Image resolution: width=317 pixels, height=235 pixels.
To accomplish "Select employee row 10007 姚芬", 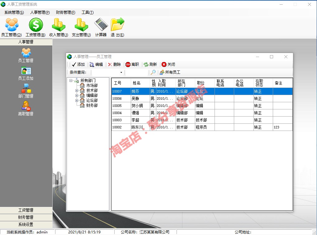I will [x=202, y=91].
